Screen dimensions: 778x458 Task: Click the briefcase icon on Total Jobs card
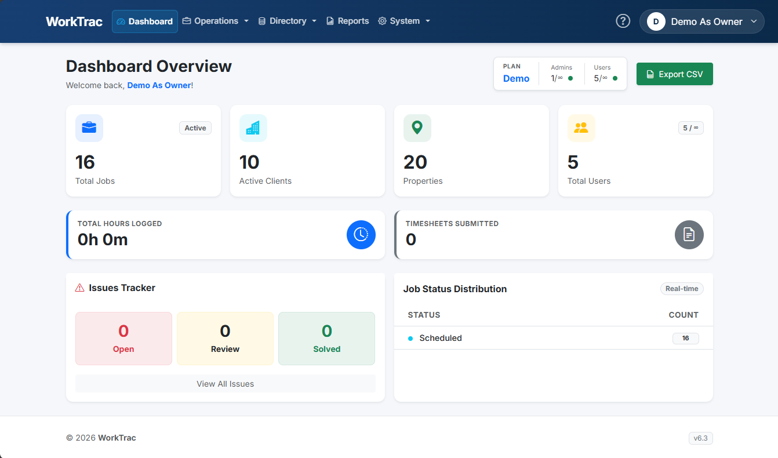coord(89,128)
